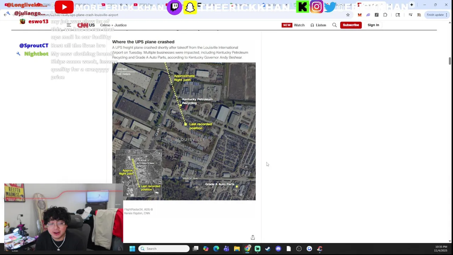Open Microsoft Teams from the taskbar
The width and height of the screenshot is (453, 255).
[226, 249]
